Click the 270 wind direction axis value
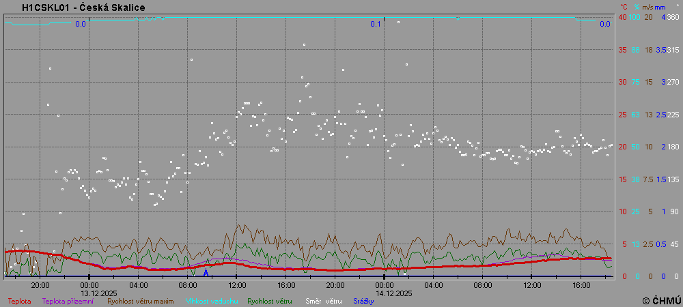The width and height of the screenshot is (683, 307). 673,82
